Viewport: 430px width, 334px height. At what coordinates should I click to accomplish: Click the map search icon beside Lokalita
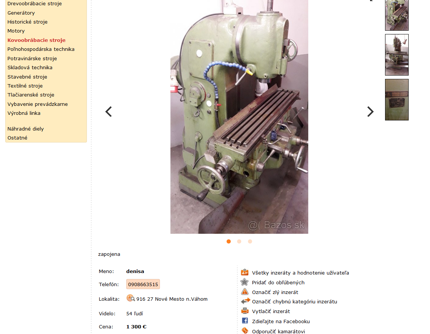(130, 298)
